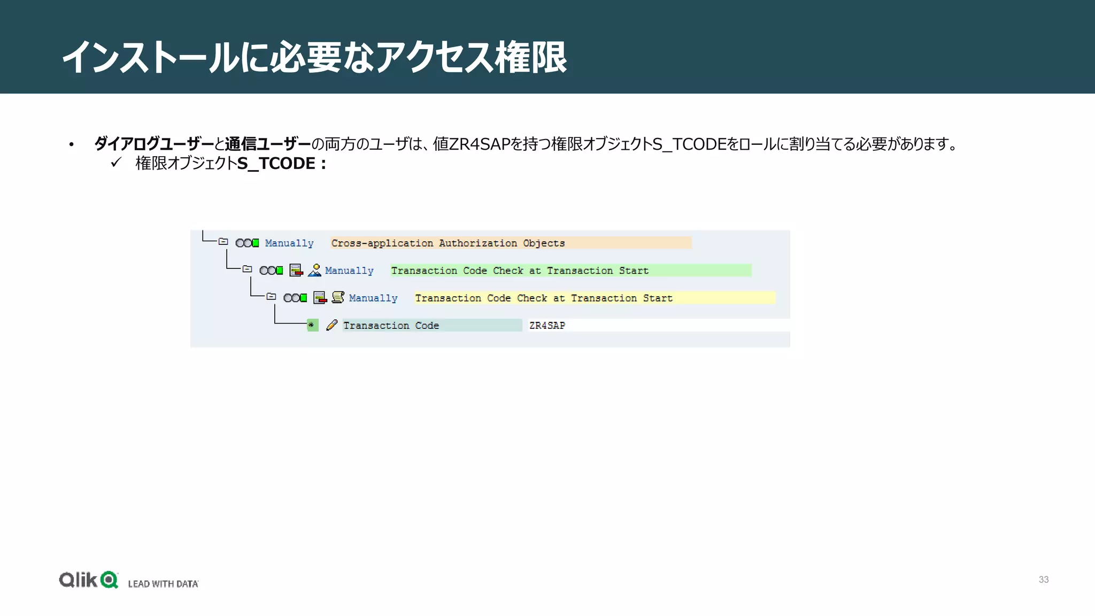The height and width of the screenshot is (616, 1095).
Task: Click the user/person icon beside green row
Action: (315, 270)
